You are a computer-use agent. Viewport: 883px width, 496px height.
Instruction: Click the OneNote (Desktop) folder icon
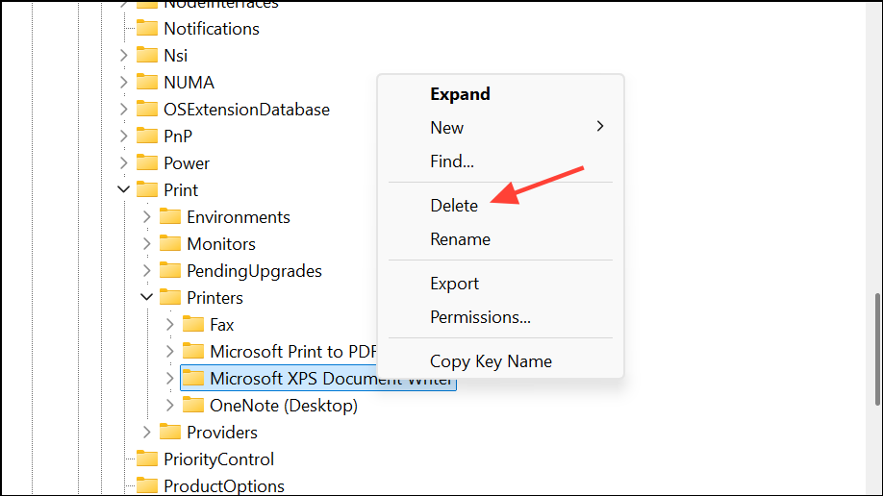coord(193,405)
